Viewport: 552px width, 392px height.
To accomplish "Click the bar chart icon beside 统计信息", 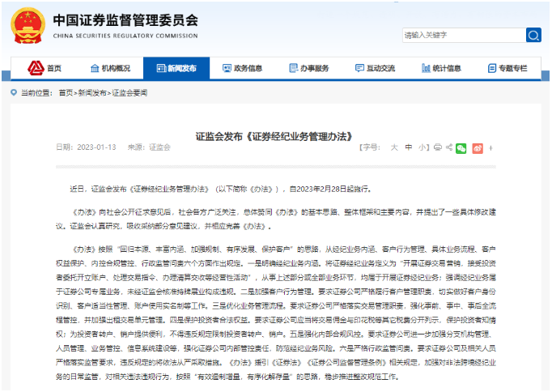I will (x=426, y=68).
